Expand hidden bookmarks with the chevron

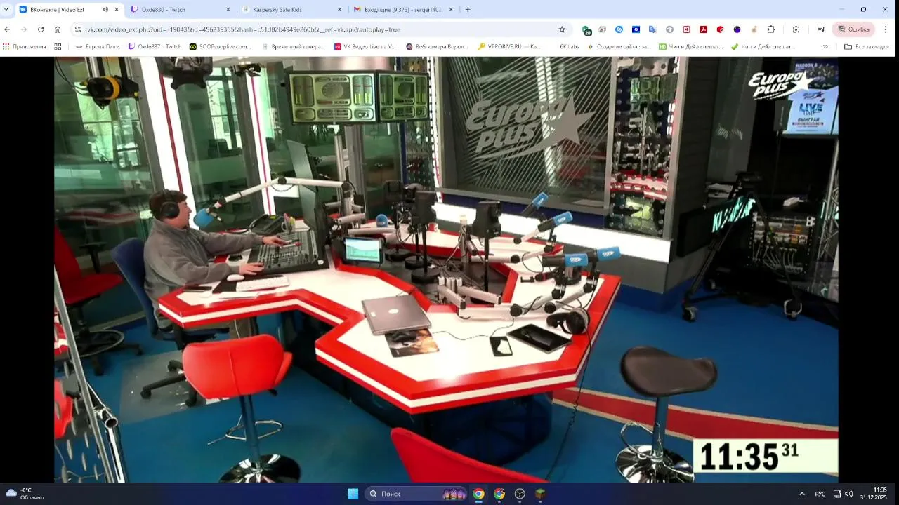(825, 47)
